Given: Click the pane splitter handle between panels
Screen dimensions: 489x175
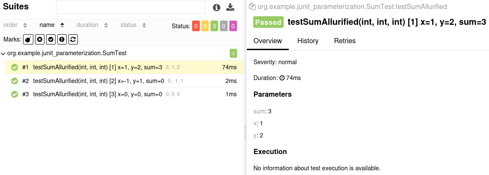Looking at the screenshot, I should 245,133.
